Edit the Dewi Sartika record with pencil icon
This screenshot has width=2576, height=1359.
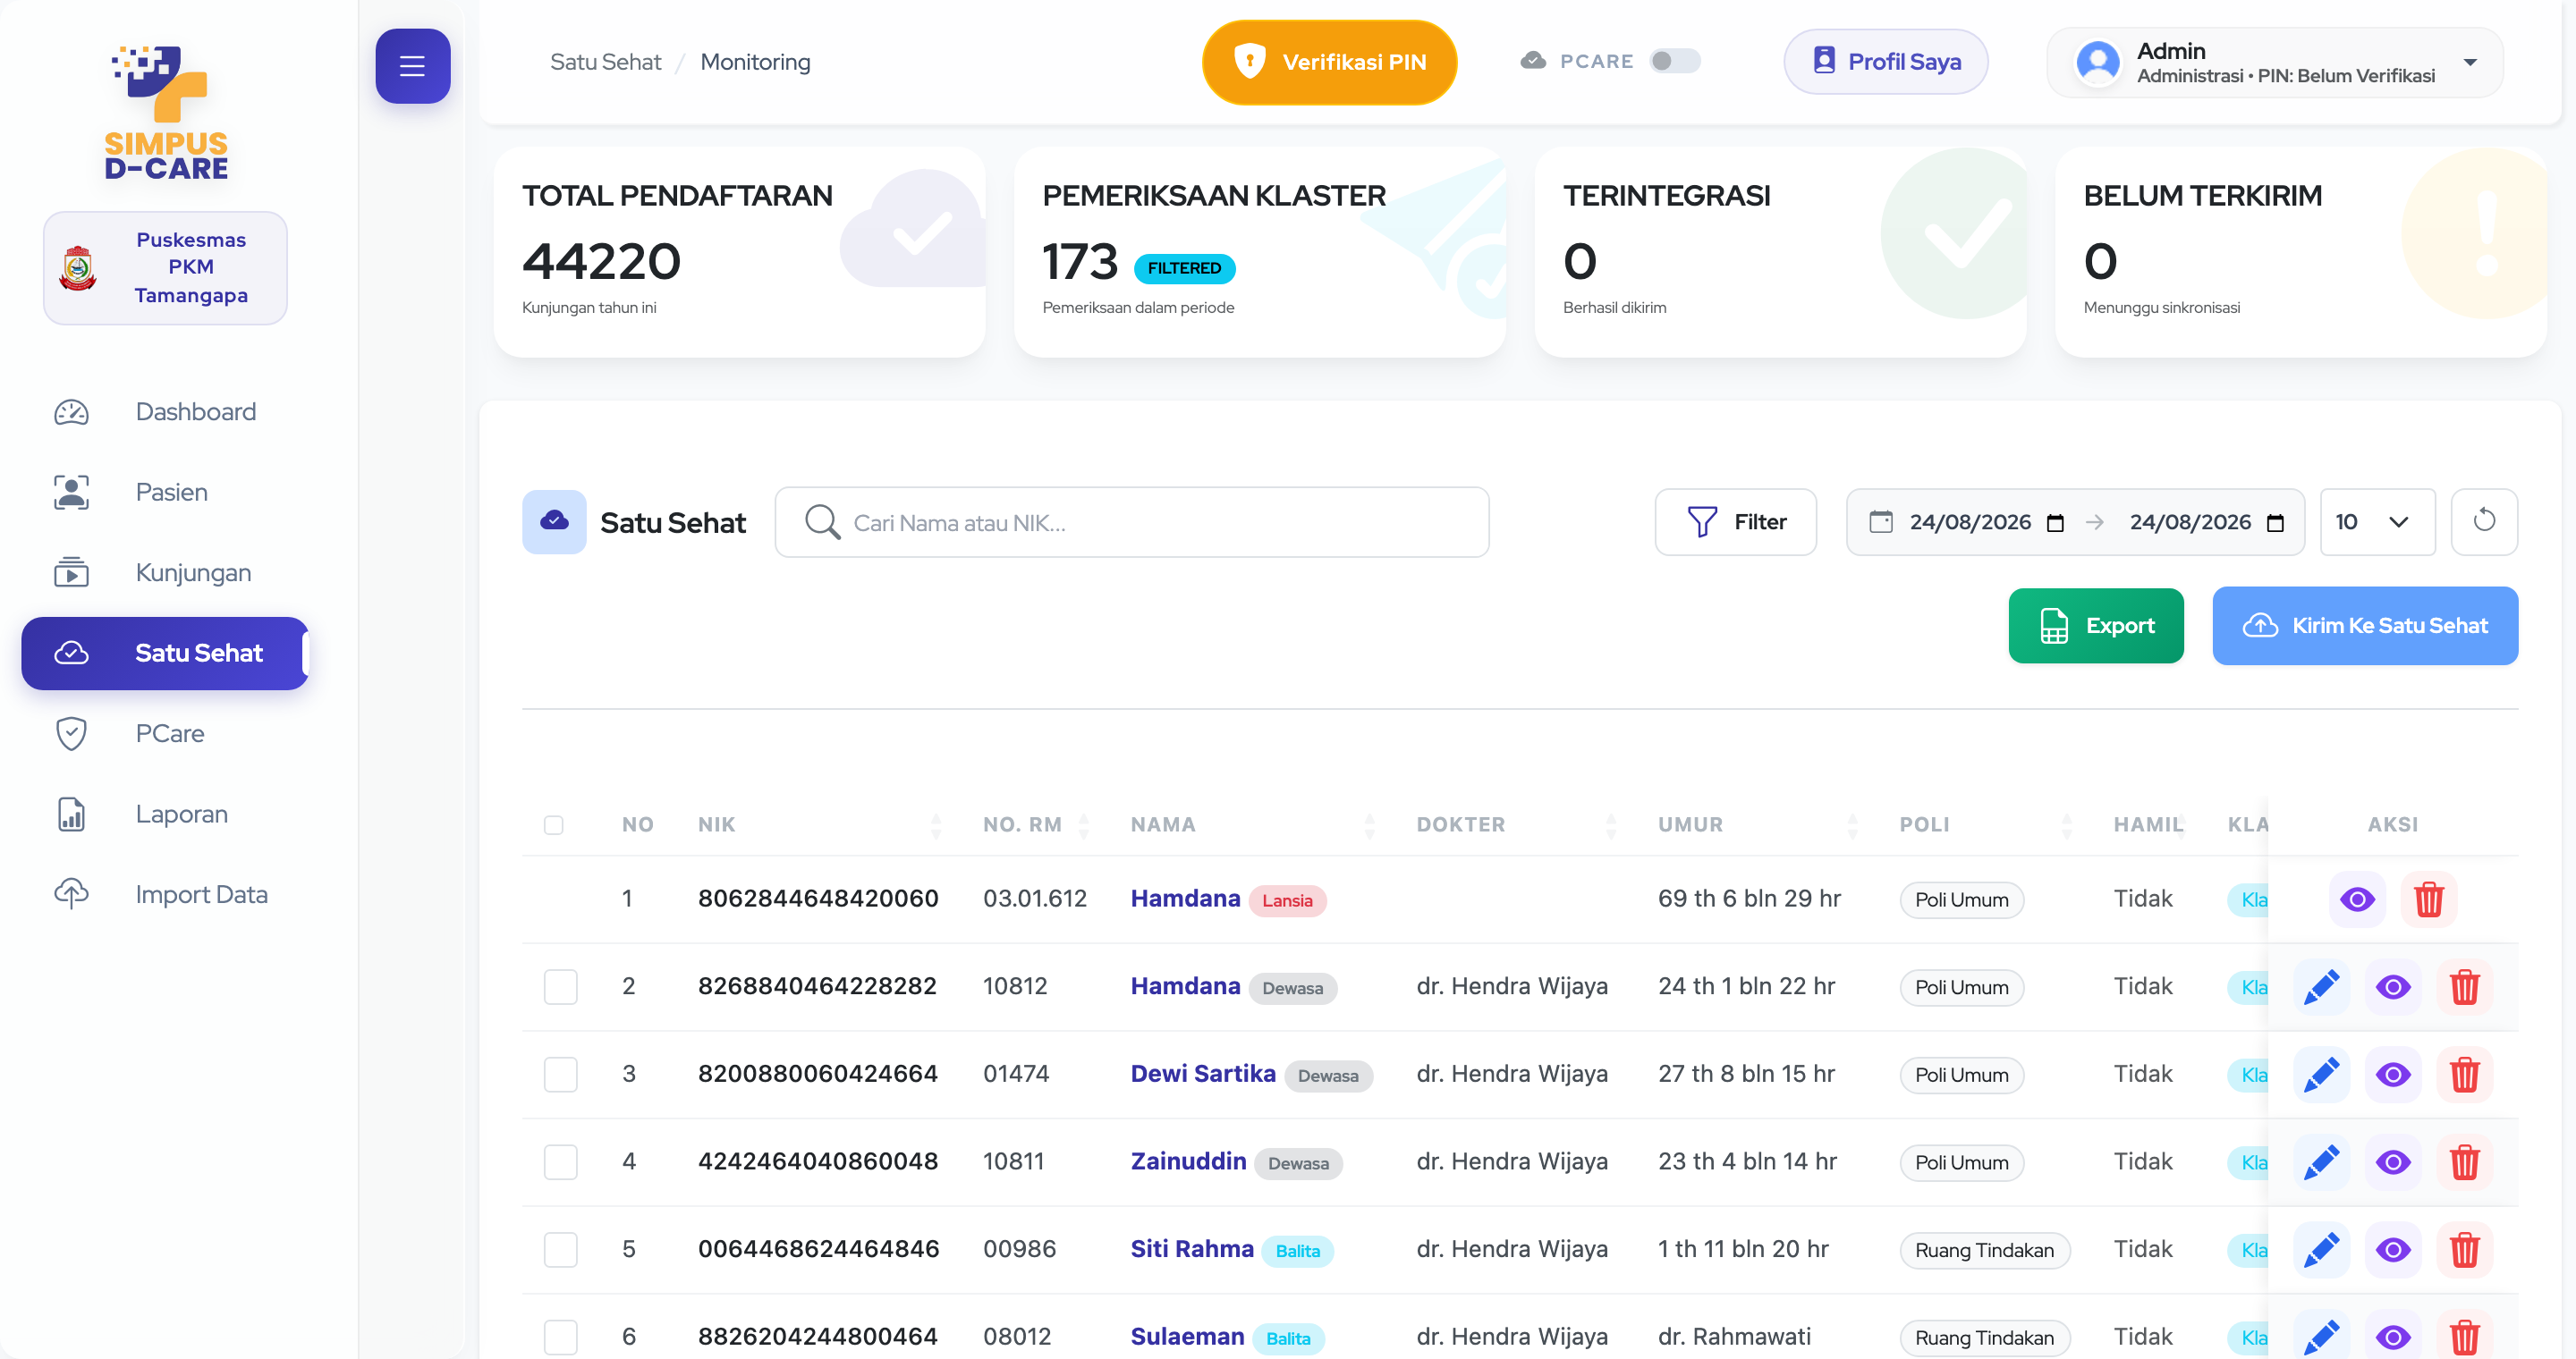pos(2321,1074)
